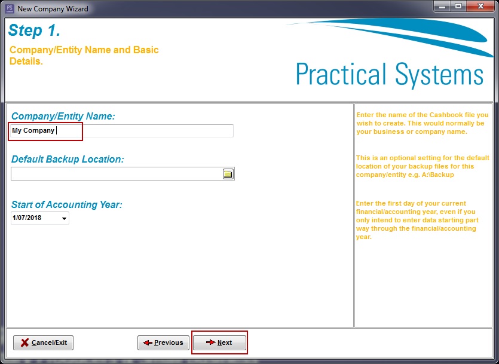This screenshot has width=499, height=364.
Task: Click the 'Step 1.' heading text
Action: click(35, 30)
